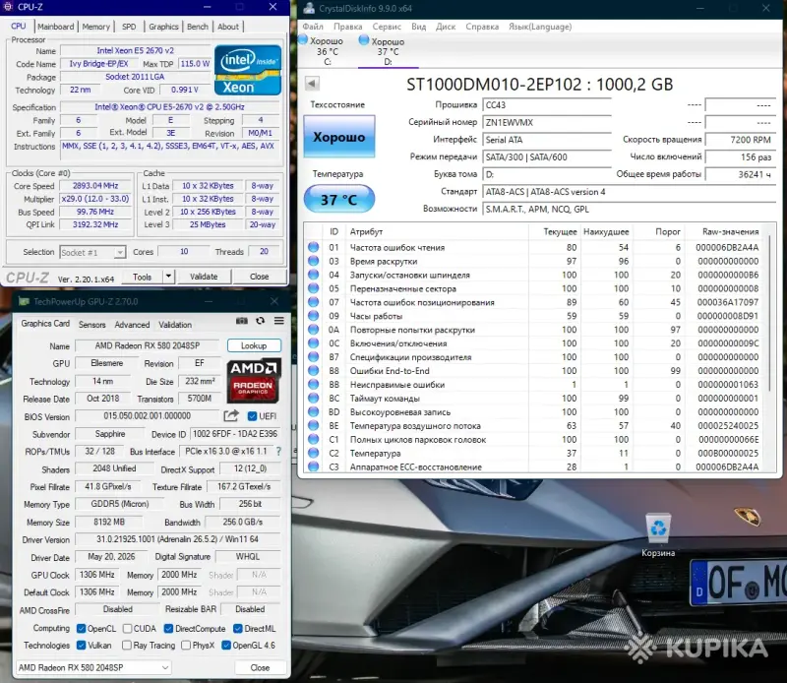This screenshot has height=683, width=787.
Task: Open the Язык(Language) menu
Action: tap(540, 27)
